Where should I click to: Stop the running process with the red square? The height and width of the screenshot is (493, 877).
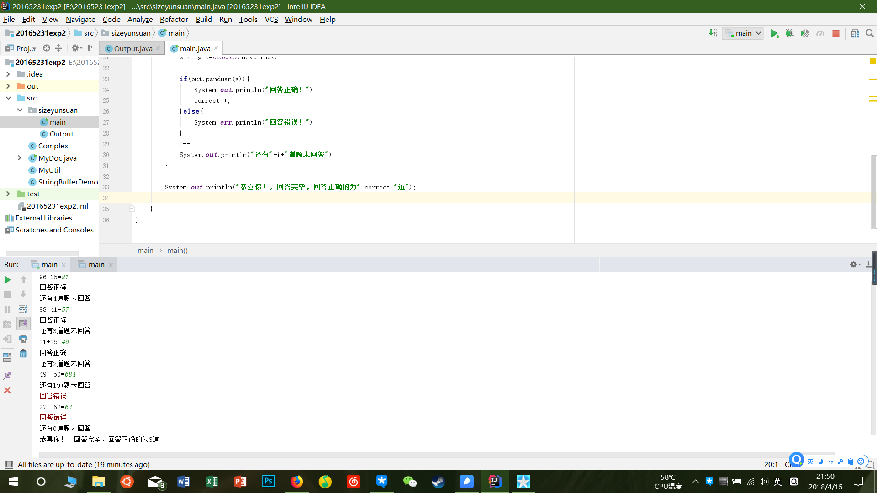[x=836, y=33]
